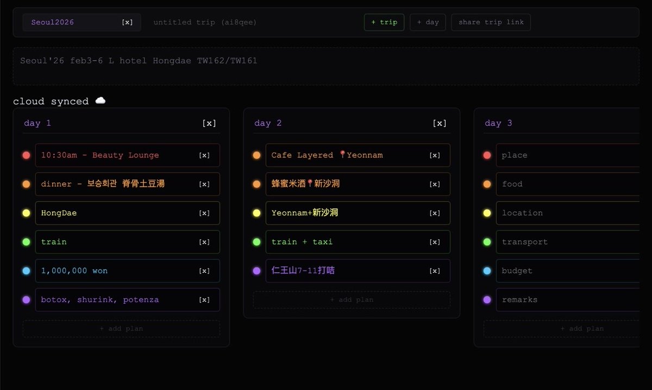Screen dimensions: 652x390
Task: Click the red dot beside 10:30am Beauty Lounge
Action: point(26,155)
